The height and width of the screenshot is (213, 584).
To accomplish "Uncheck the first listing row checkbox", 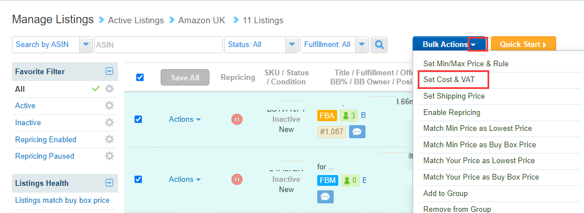I will [x=138, y=120].
